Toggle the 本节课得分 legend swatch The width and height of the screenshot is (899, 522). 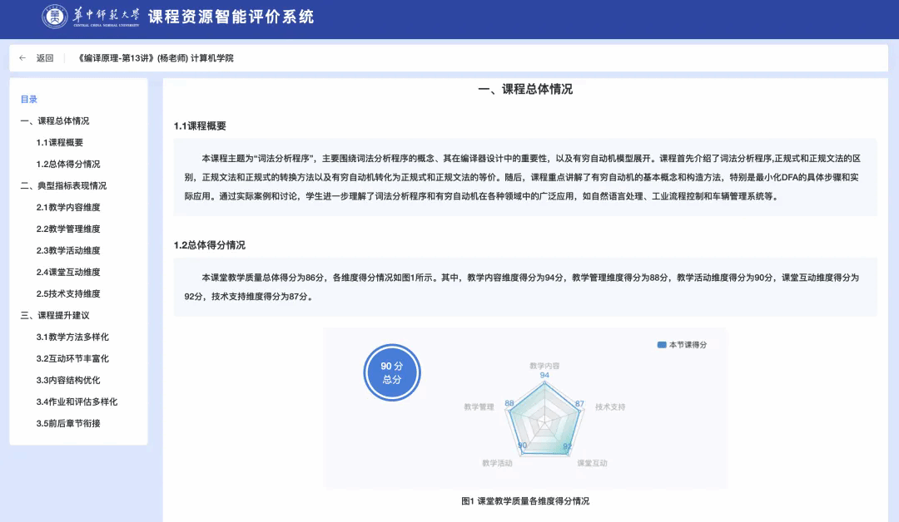point(662,344)
